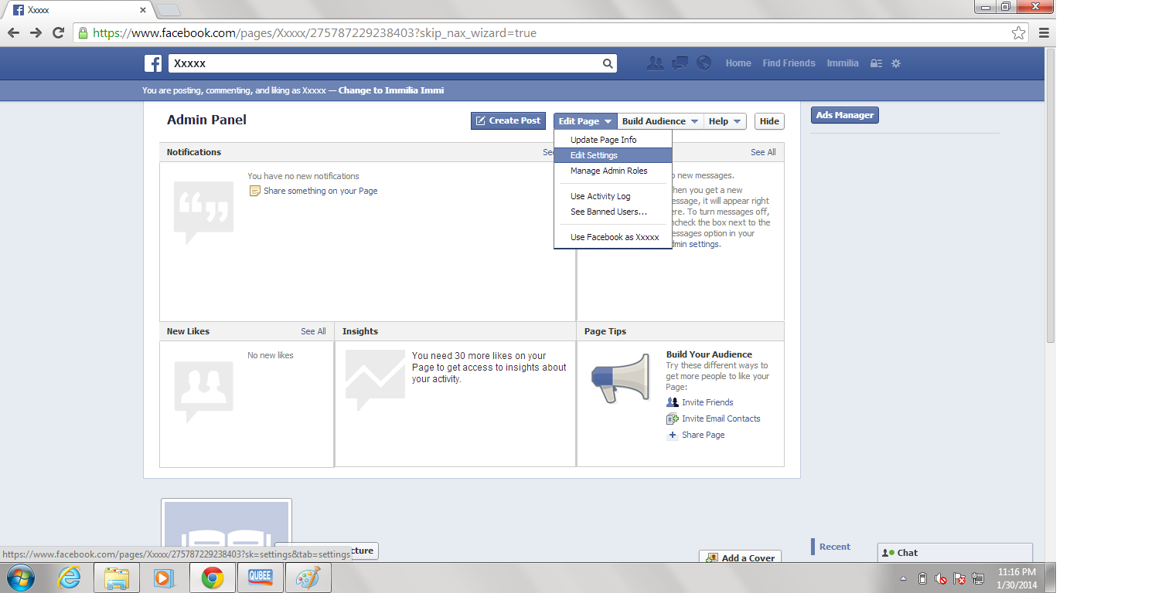The width and height of the screenshot is (1155, 593).
Task: Go to Home in header
Action: [x=738, y=63]
